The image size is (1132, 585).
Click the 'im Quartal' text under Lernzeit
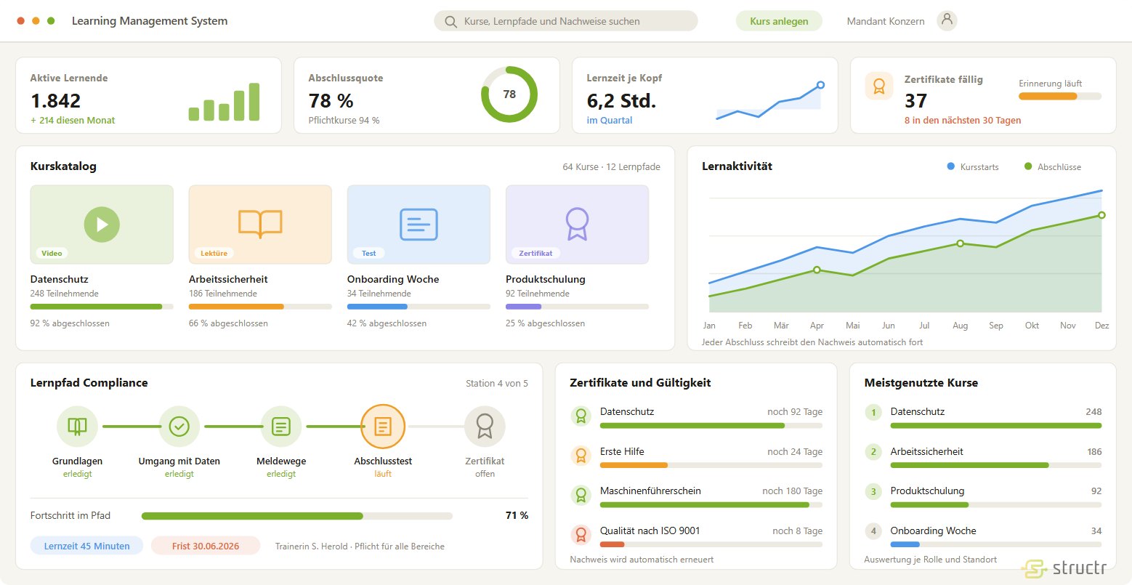coord(610,121)
